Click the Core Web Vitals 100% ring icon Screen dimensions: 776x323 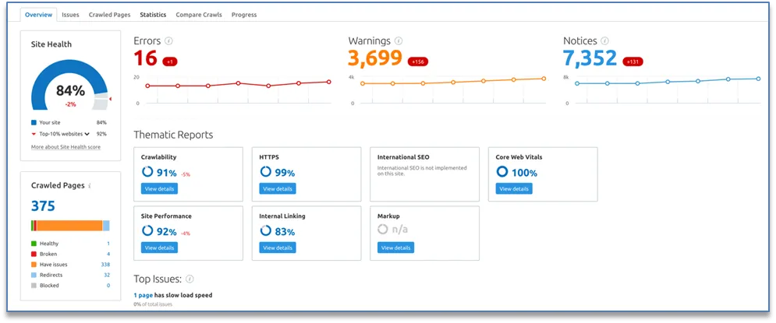click(501, 172)
